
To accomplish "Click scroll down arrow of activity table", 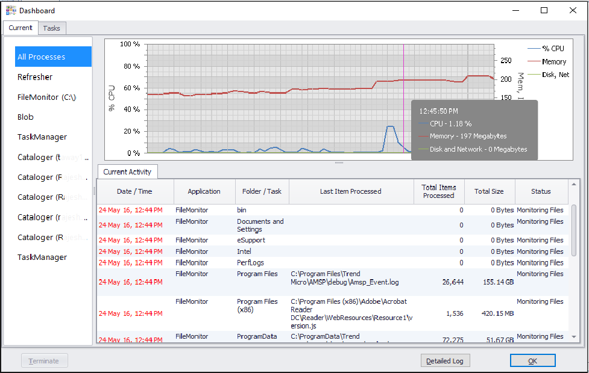I will click(573, 337).
